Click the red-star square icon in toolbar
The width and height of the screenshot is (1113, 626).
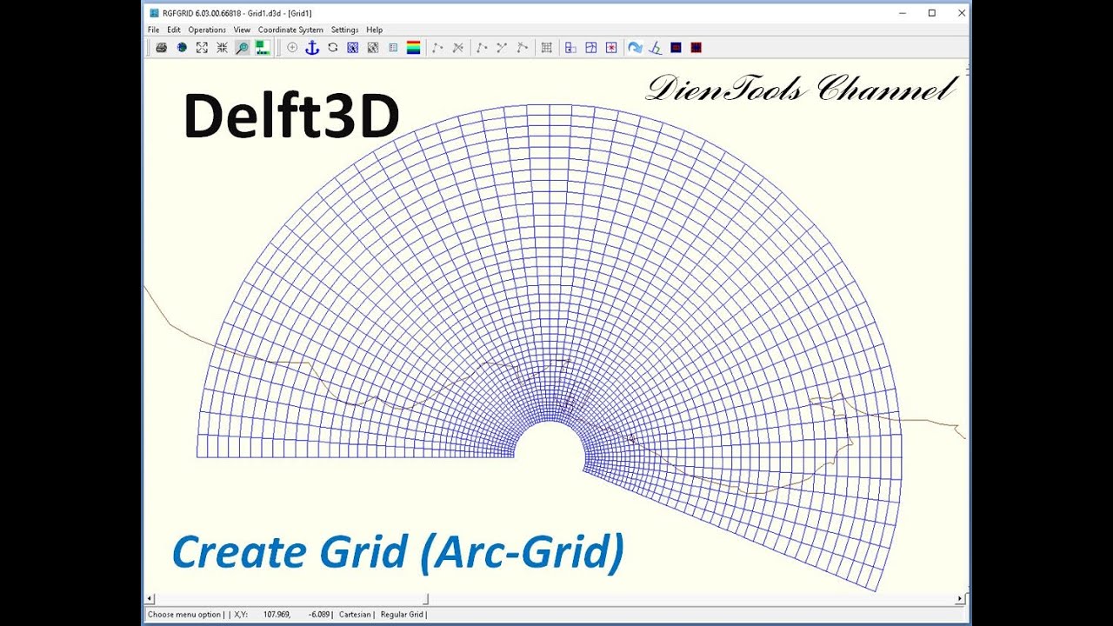[611, 48]
